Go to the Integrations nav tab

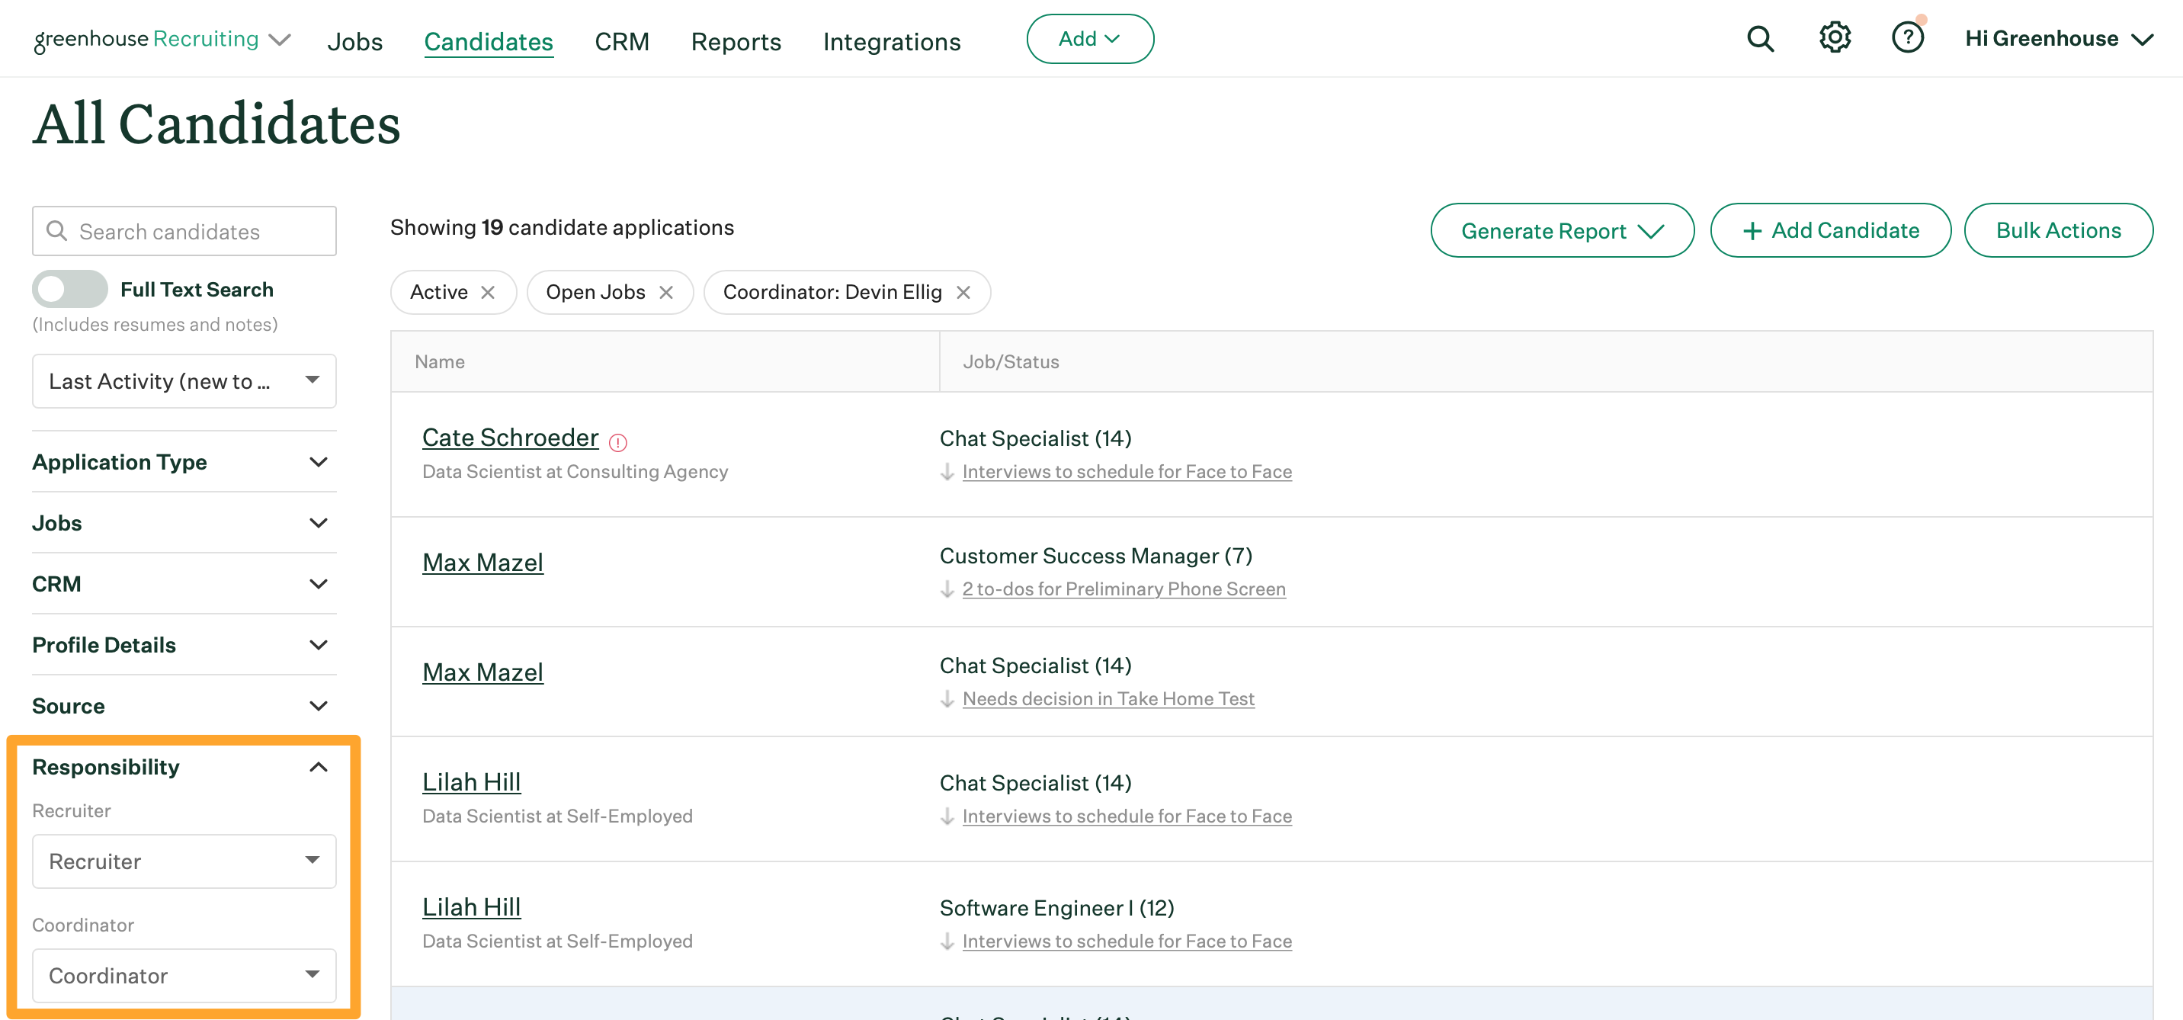(x=892, y=41)
